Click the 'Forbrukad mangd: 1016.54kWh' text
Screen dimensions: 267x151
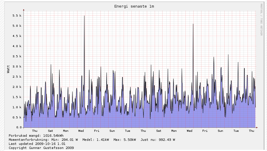(36, 136)
